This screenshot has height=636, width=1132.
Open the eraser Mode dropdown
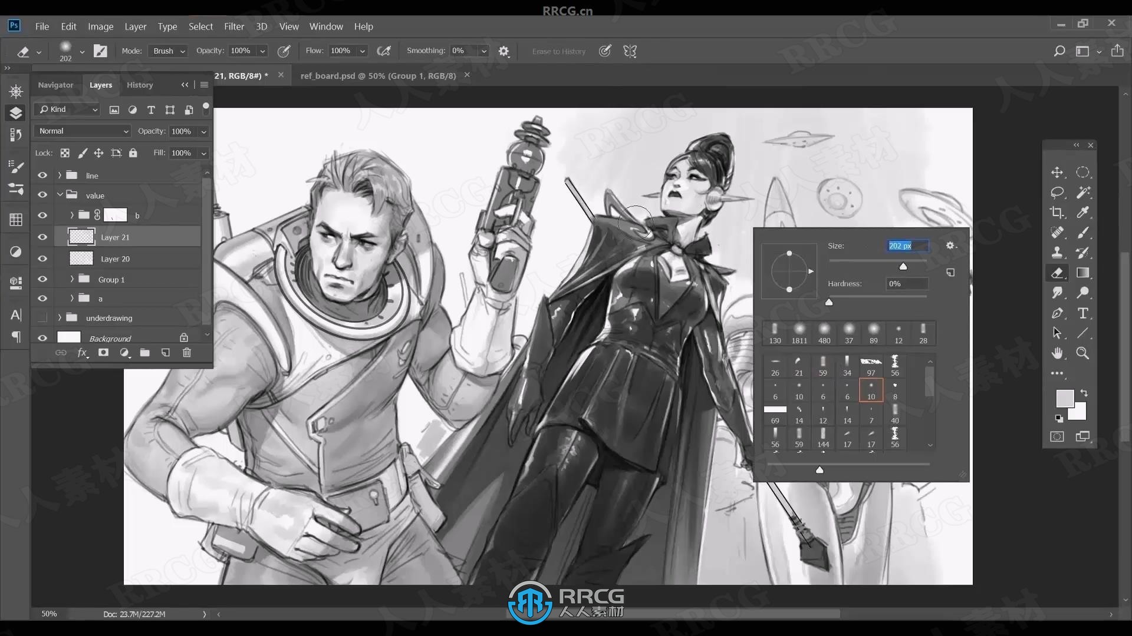point(167,51)
